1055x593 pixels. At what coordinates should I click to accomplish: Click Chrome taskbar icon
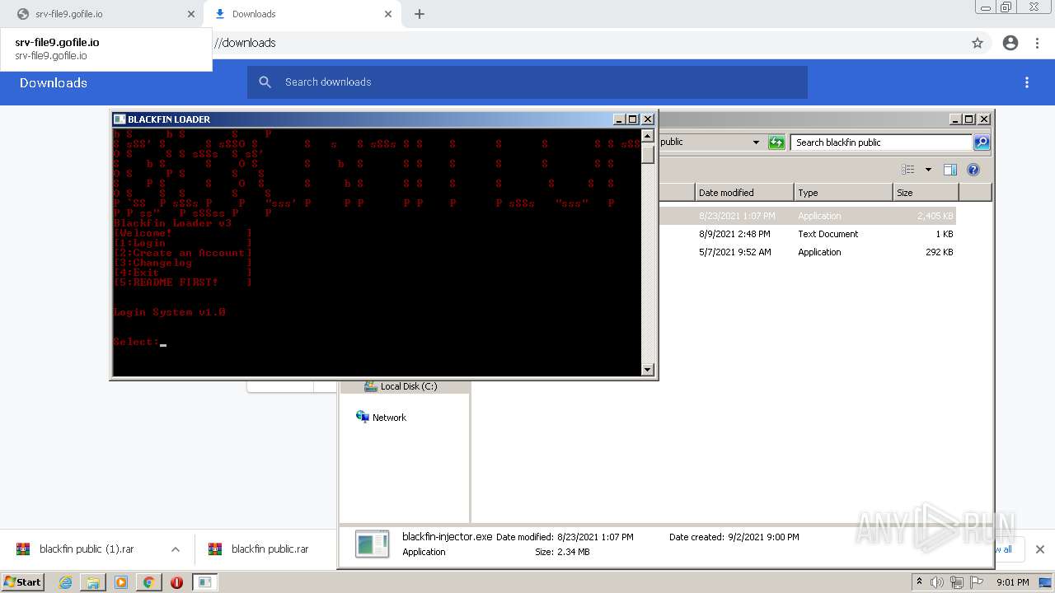[x=149, y=582]
